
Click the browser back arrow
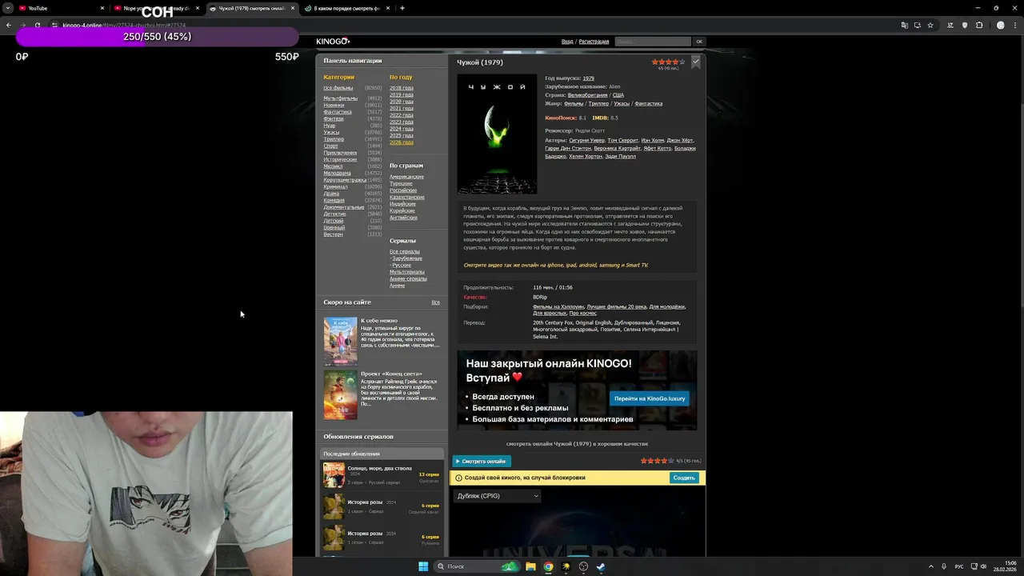(x=9, y=25)
